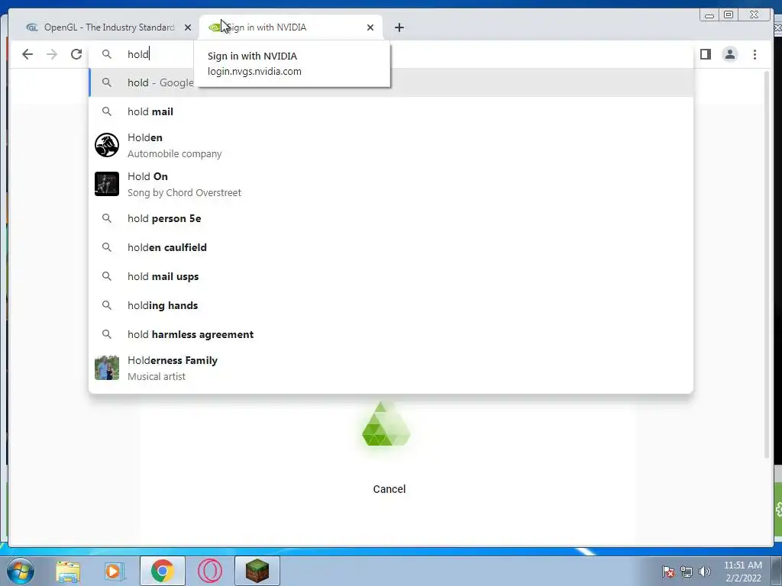Screen dimensions: 782x586
Task: Launch Windows Media Player from taskbar
Action: point(115,571)
